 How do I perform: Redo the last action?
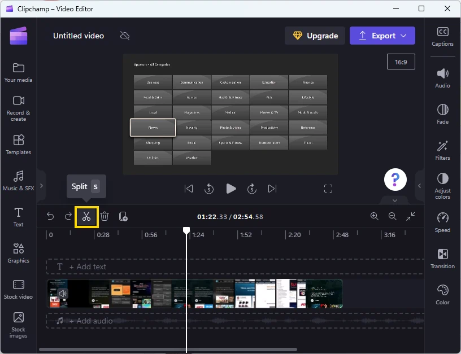coord(68,216)
